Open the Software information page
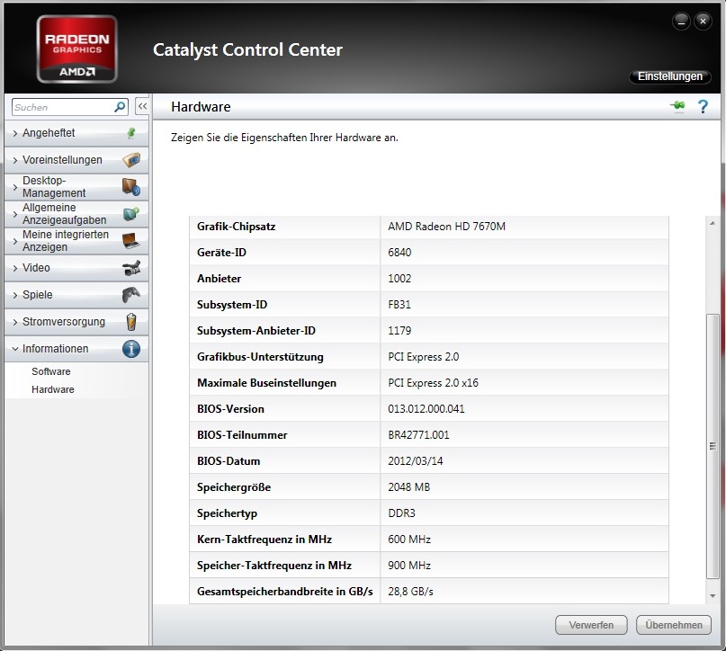Image resolution: width=726 pixels, height=651 pixels. [51, 371]
